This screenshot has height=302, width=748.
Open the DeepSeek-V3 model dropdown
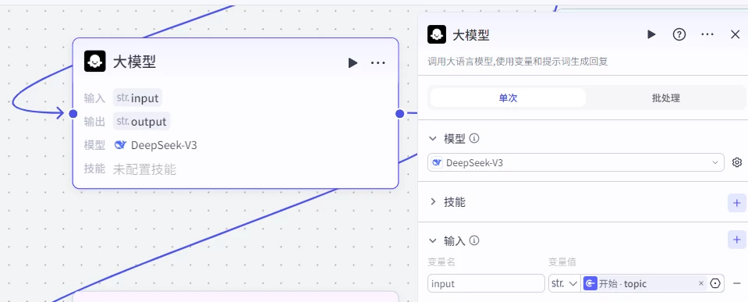pyautogui.click(x=576, y=162)
